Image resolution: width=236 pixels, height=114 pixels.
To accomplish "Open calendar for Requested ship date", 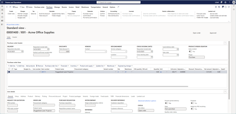I will (x=22, y=51).
